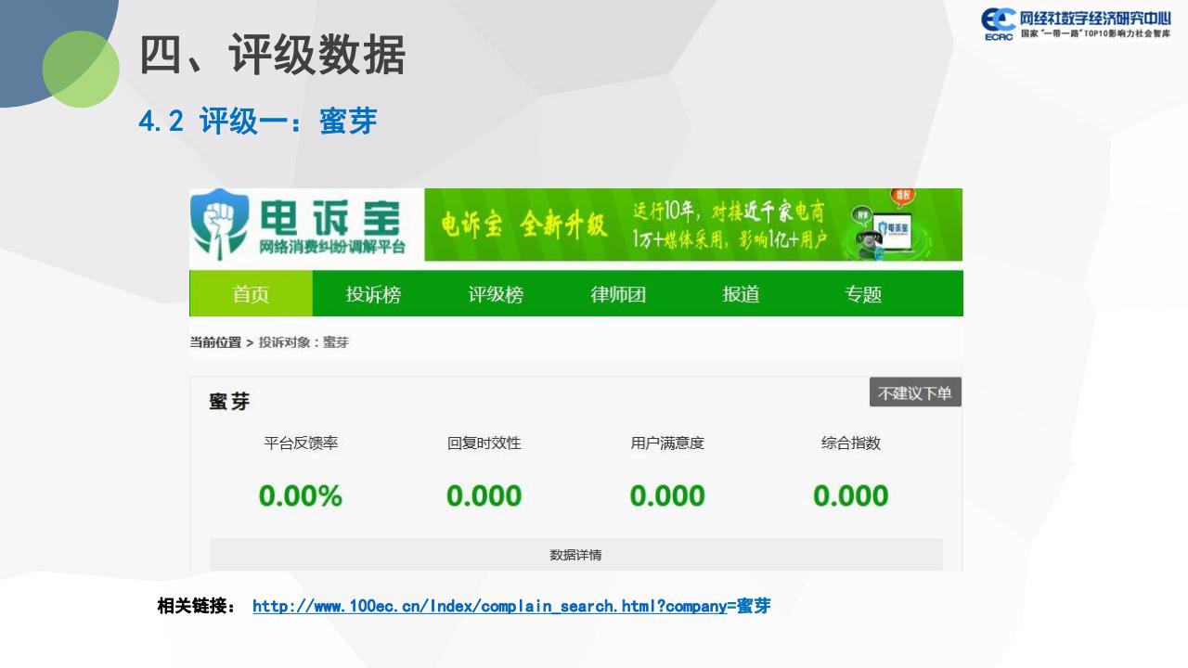This screenshot has height=668, width=1188.
Task: Click the ECRC 网经社 logo
Action: pos(1077,24)
